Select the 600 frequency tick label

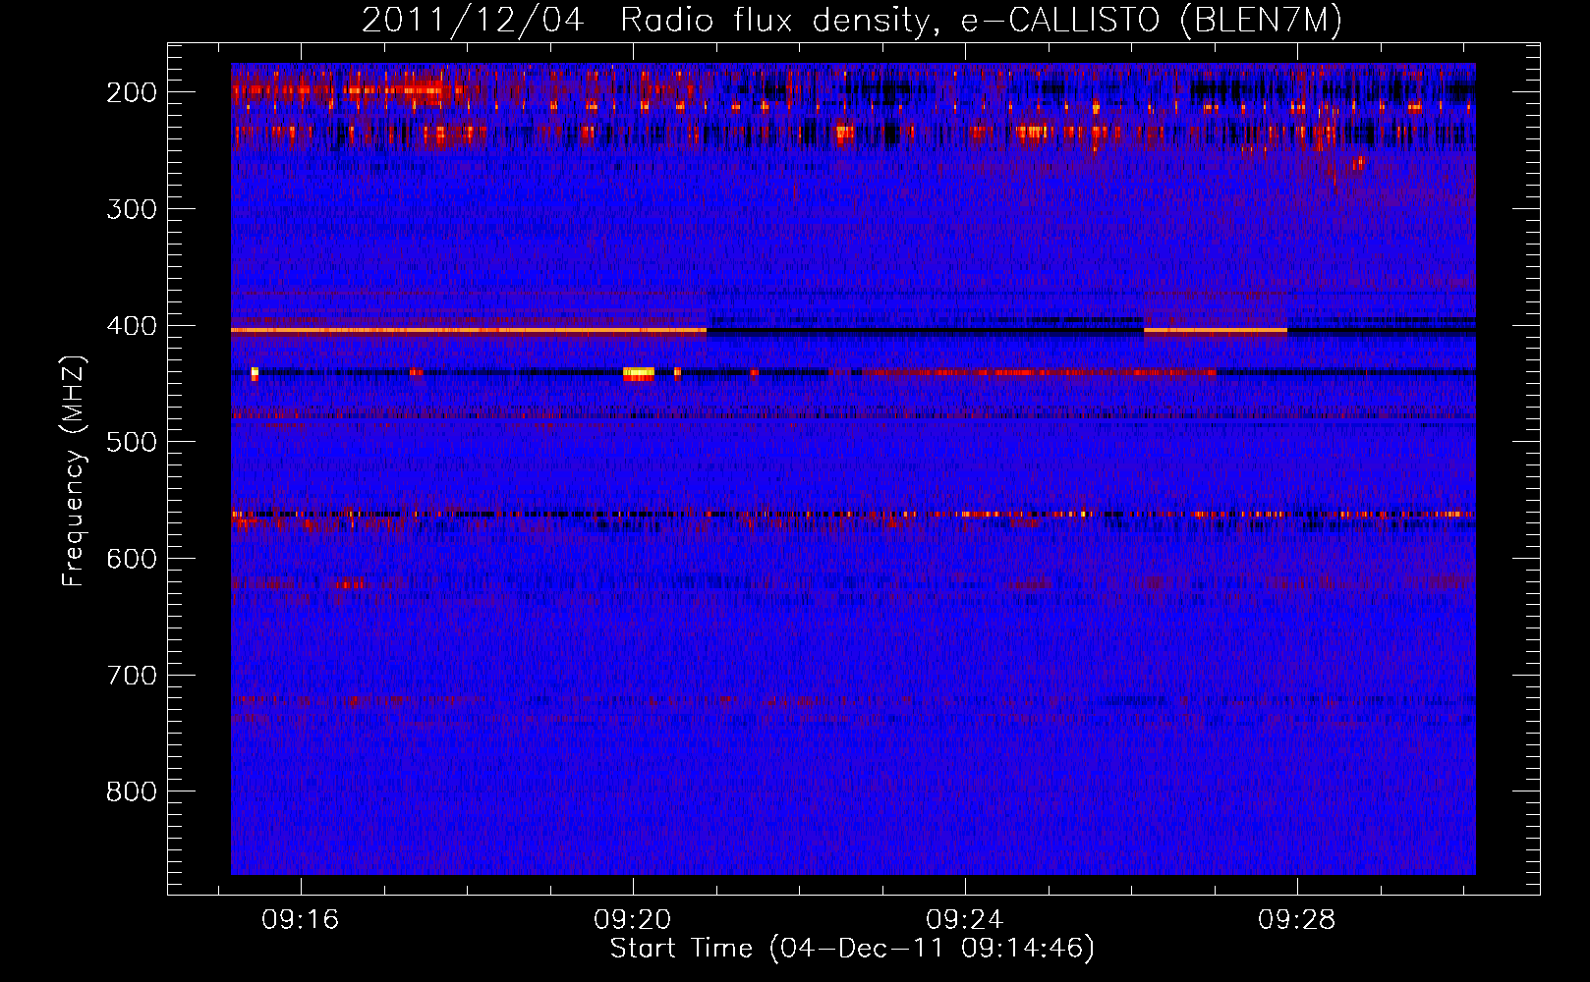132,559
